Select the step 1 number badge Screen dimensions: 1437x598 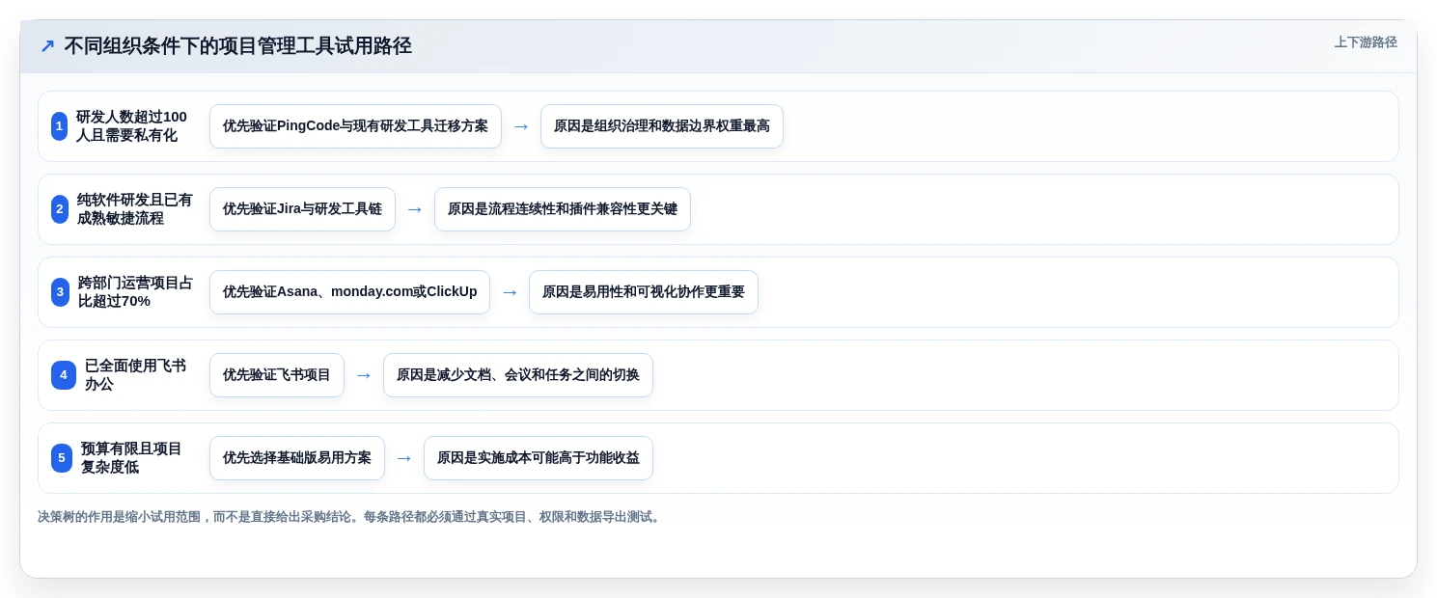[60, 126]
